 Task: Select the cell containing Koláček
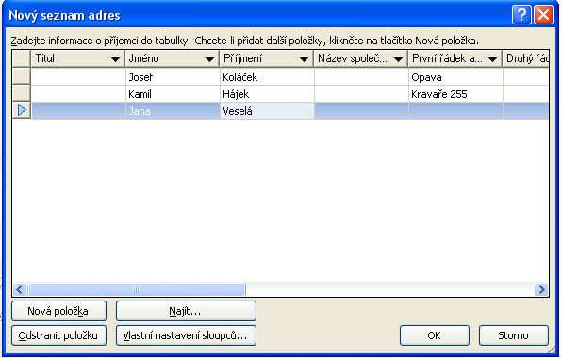pos(267,76)
